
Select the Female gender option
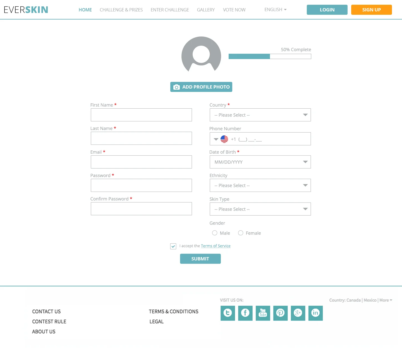(241, 233)
